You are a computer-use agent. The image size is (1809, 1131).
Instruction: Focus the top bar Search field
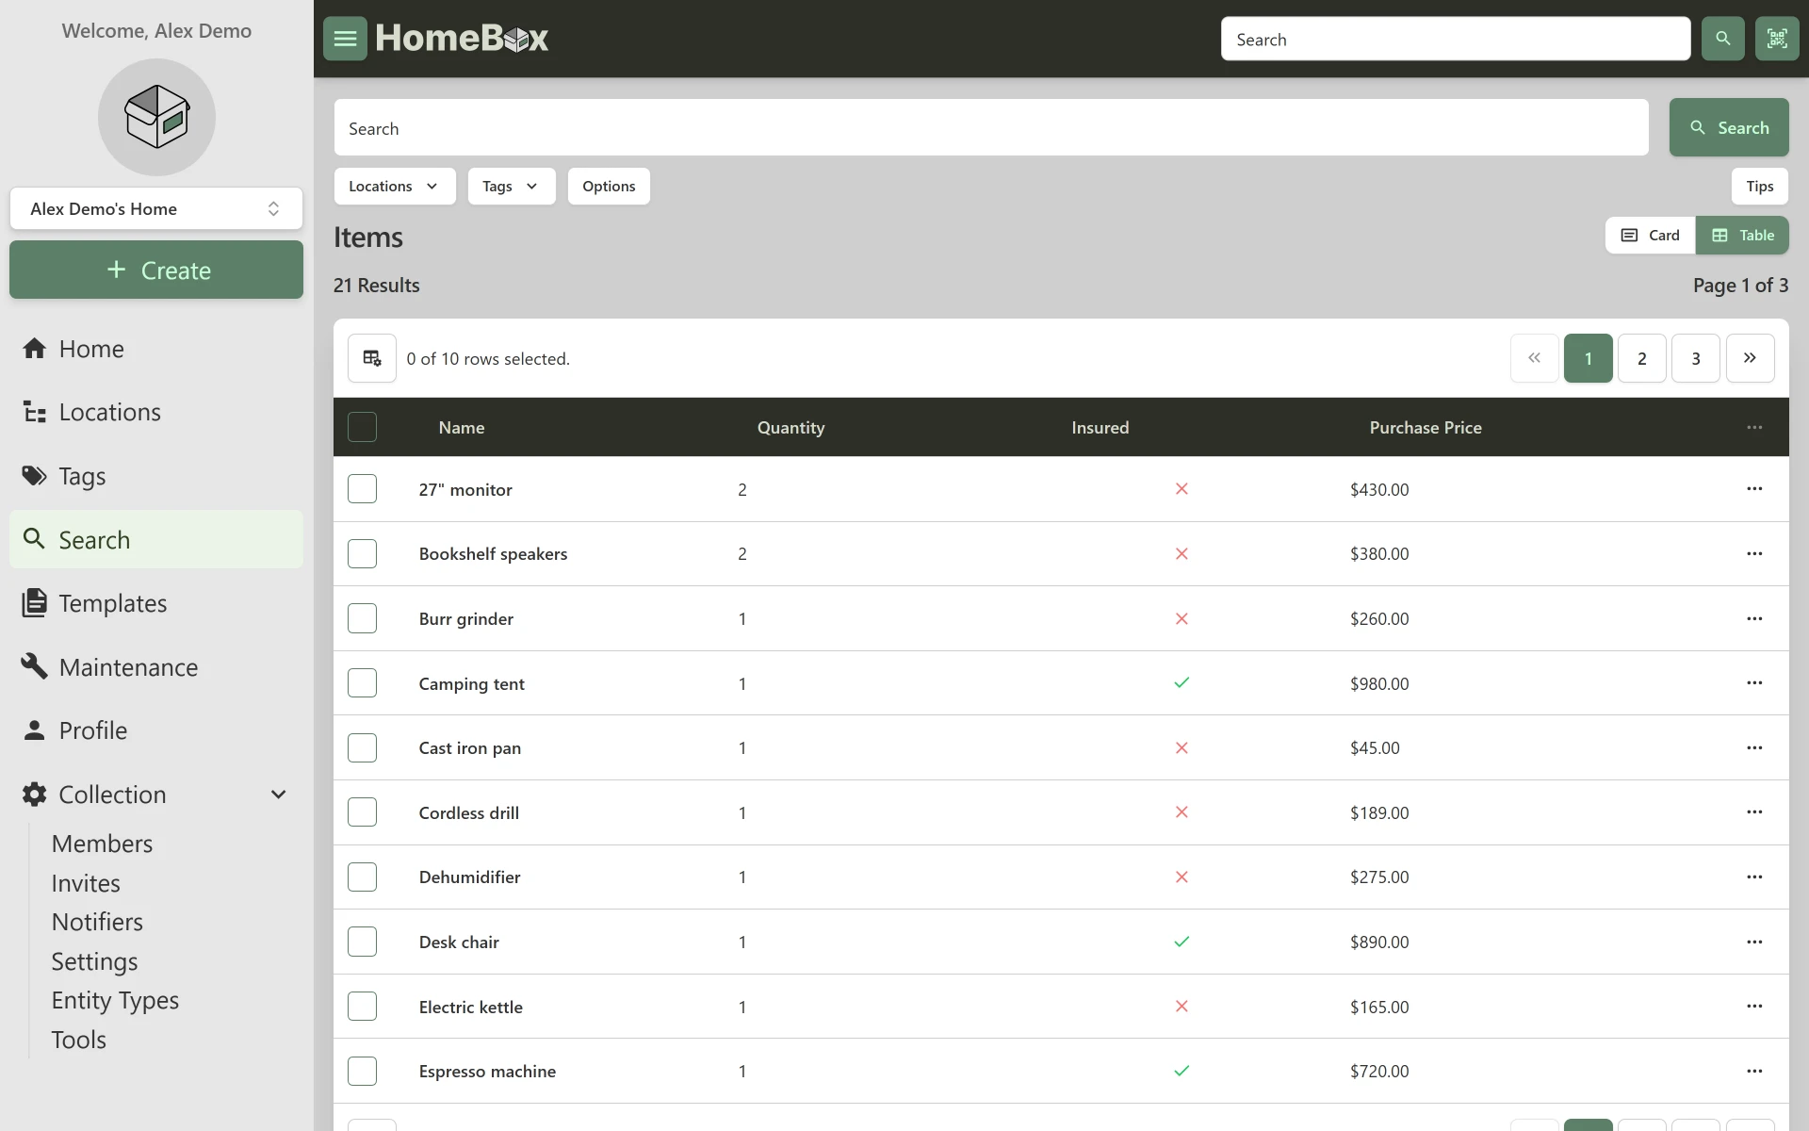click(x=1456, y=39)
